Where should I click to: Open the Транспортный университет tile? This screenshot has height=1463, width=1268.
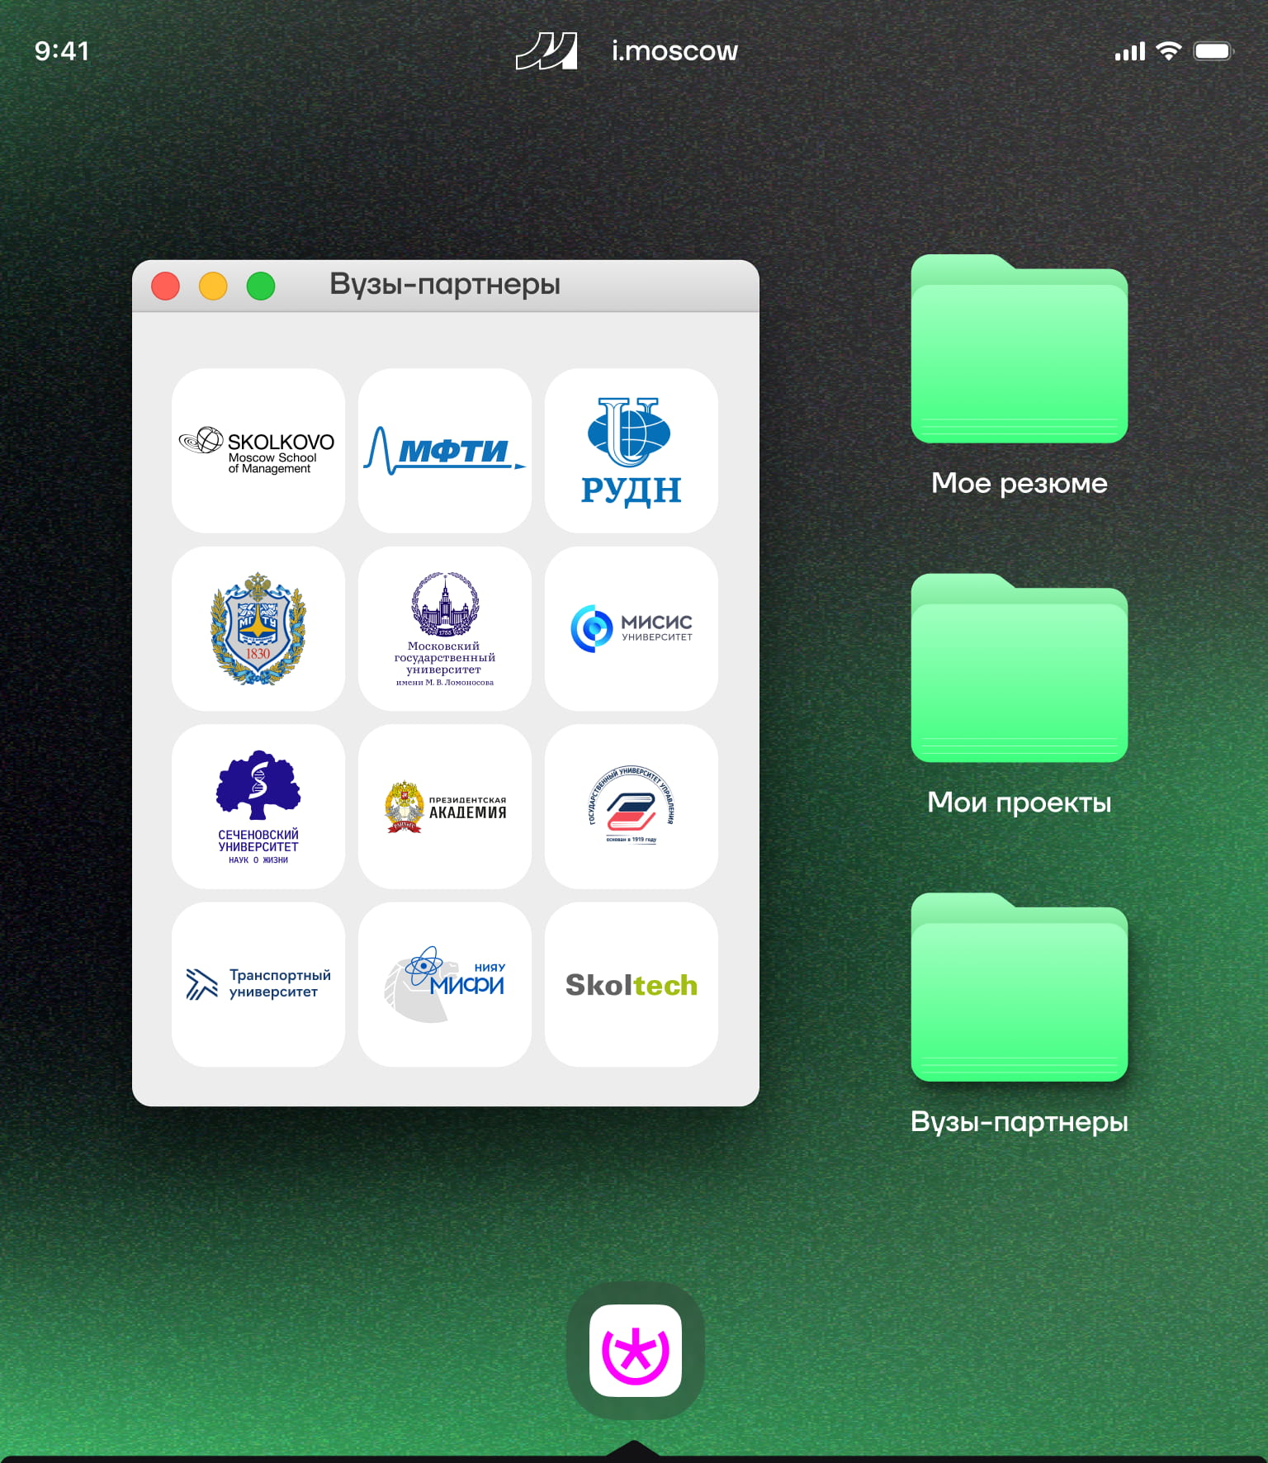coord(258,984)
